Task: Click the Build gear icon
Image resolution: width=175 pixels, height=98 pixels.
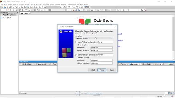Action: pos(34,7)
